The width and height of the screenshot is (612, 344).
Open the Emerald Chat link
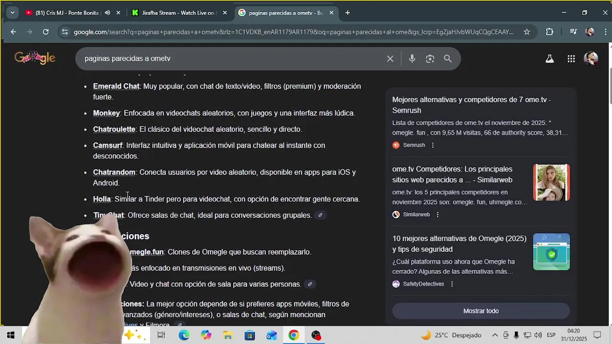click(116, 86)
